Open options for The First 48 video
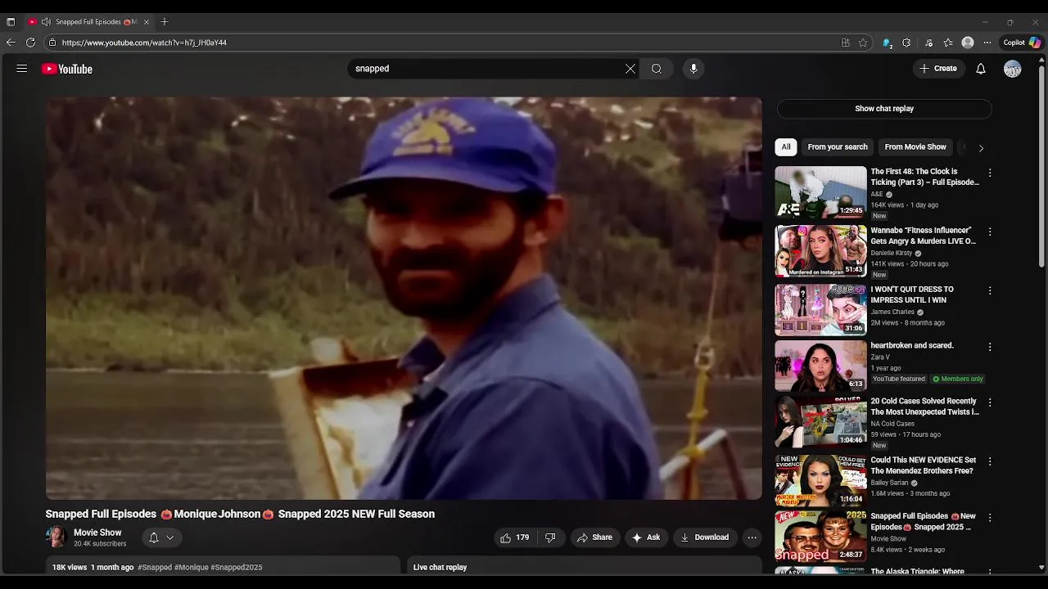 coord(990,173)
